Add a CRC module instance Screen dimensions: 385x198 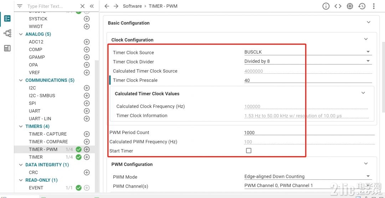pyautogui.click(x=87, y=172)
